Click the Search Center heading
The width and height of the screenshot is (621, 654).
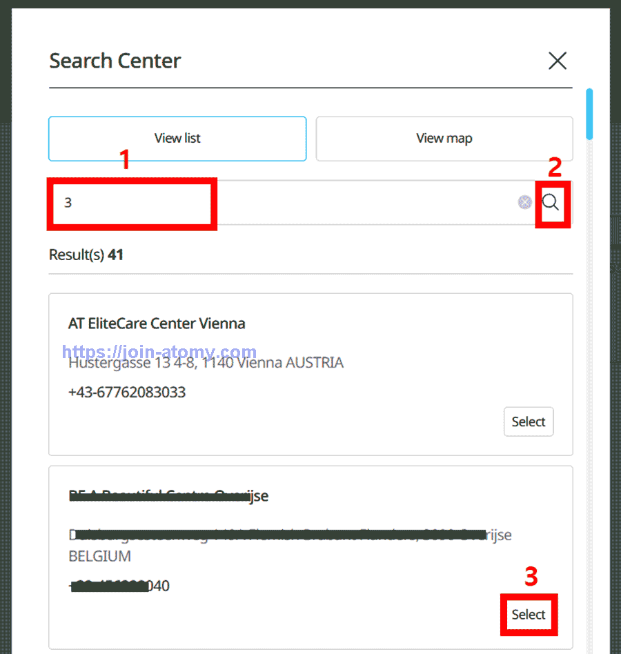(x=115, y=61)
